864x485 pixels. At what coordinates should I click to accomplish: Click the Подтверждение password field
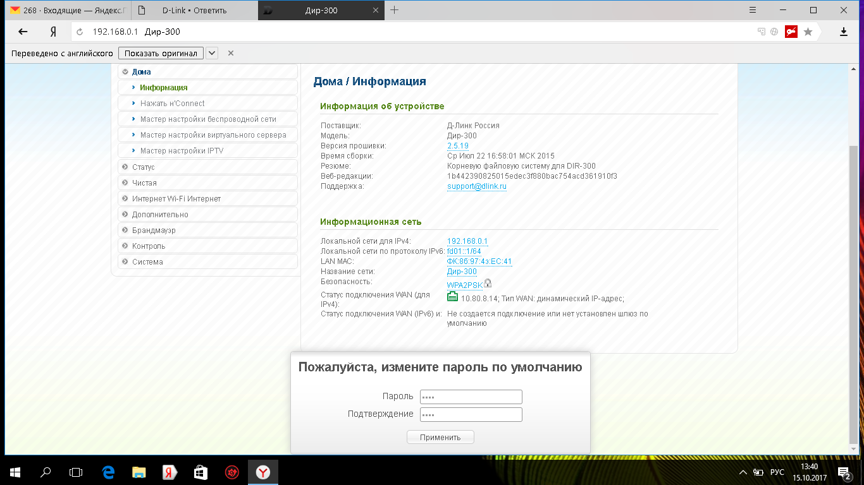pyautogui.click(x=471, y=414)
